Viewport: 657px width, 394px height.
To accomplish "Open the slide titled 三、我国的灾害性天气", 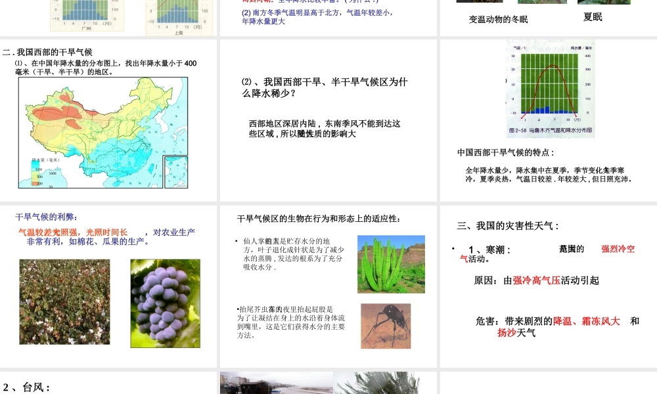I will click(x=549, y=286).
